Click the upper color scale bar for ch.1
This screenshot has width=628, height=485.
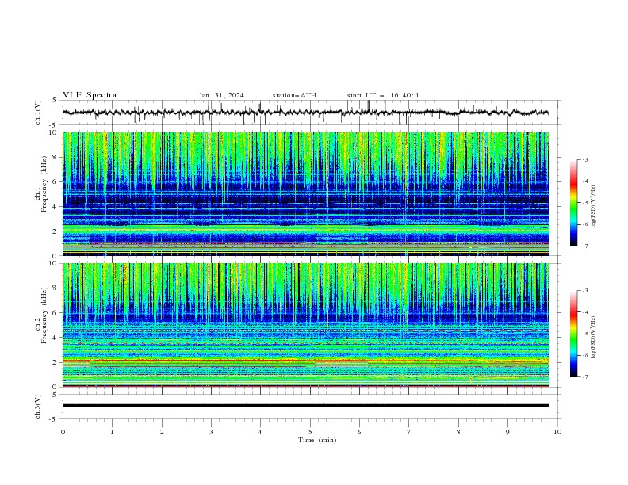[x=573, y=203]
